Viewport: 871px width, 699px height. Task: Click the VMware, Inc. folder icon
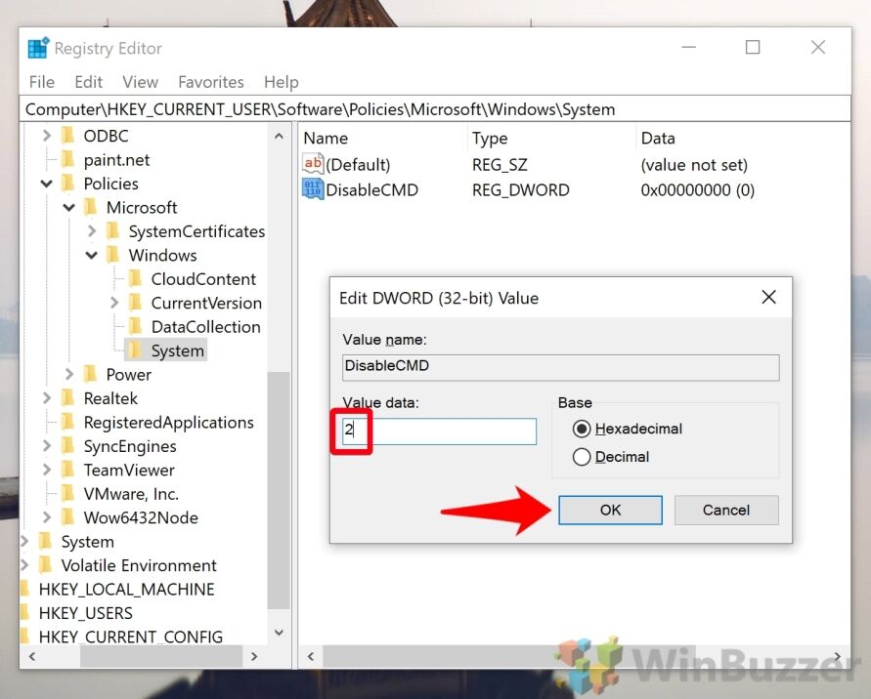[x=67, y=493]
